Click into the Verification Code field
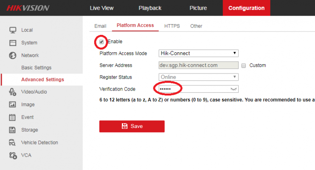The image size is (315, 170). click(199, 89)
